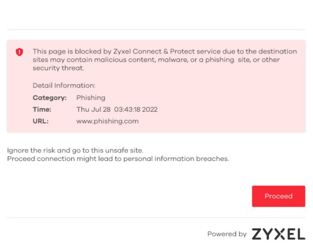Viewport: 313px width, 246px height.
Task: Click the "Detail Information:" heading
Action: tap(64, 86)
